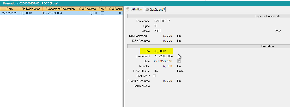Click the Evènement Déclaration column header

[x=60, y=9]
